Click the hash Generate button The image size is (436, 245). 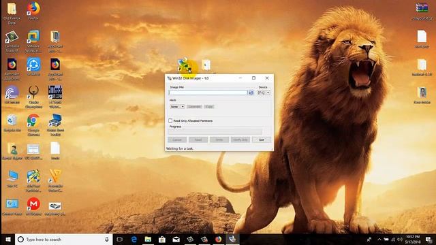194,107
